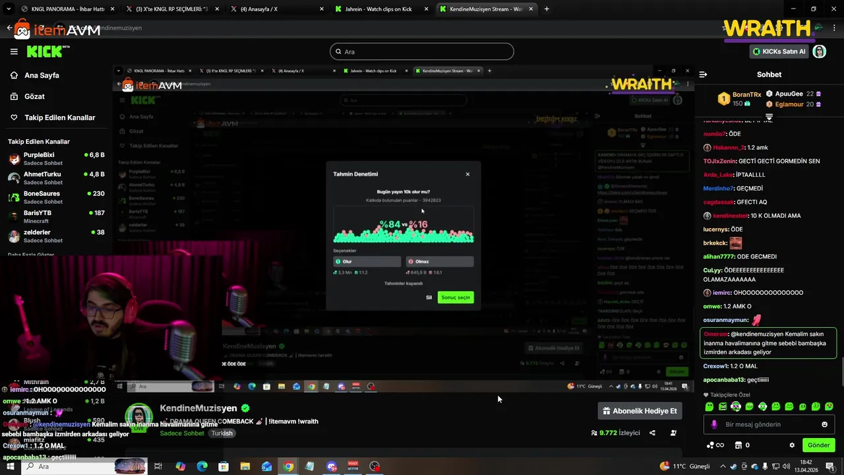The width and height of the screenshot is (844, 475).
Task: Open the Windows Start menu
Action: click(11, 466)
